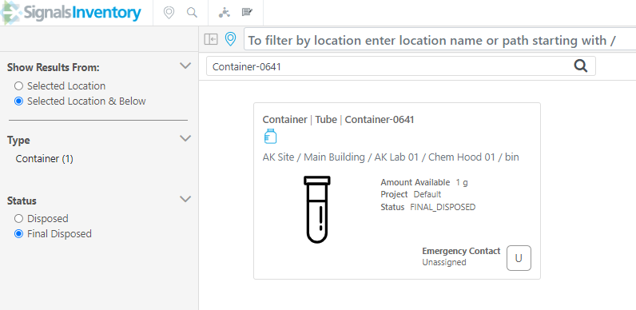Click the blue location pin beside filter
The image size is (636, 310).
point(230,39)
